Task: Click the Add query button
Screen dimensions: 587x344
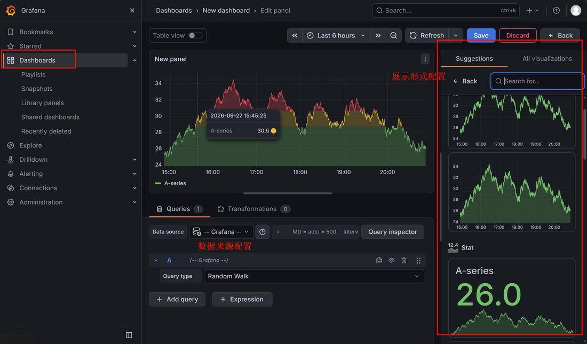Action: point(177,300)
